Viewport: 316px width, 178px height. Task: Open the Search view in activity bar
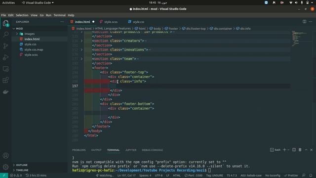click(x=5, y=34)
